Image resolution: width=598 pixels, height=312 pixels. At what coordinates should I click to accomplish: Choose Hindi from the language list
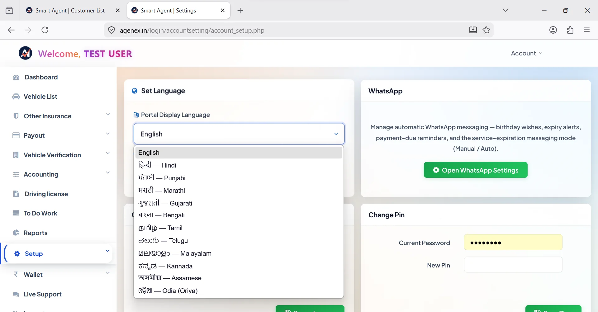point(239,165)
